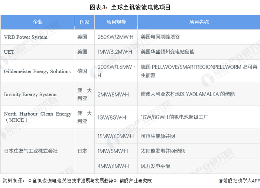The image size is (260, 188).
Task: Click the 2MW/8MW·H value
Action: pos(113,95)
